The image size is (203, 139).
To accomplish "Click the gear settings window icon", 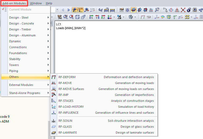I will click(195, 10).
